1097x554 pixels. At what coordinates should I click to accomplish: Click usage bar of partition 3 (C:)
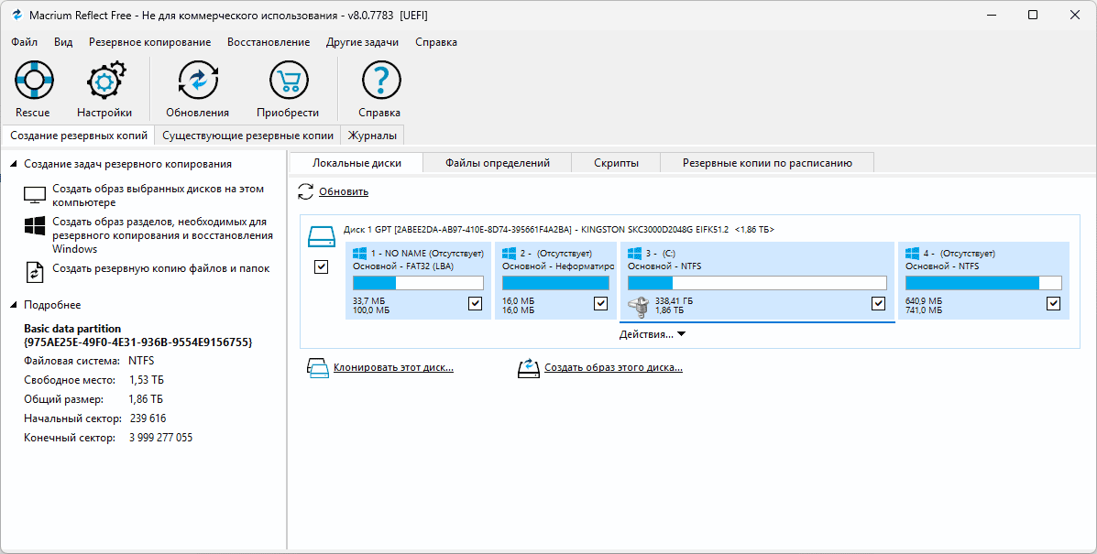click(757, 283)
